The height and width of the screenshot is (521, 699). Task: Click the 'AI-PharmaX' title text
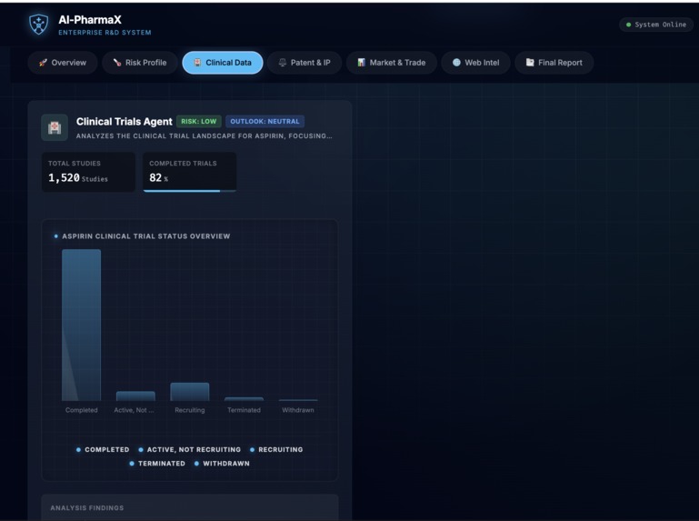[x=90, y=20]
